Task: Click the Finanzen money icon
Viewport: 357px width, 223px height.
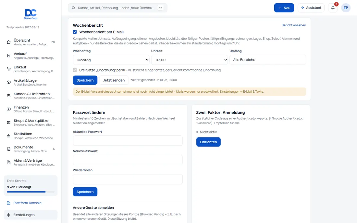Action: pyautogui.click(x=9, y=109)
